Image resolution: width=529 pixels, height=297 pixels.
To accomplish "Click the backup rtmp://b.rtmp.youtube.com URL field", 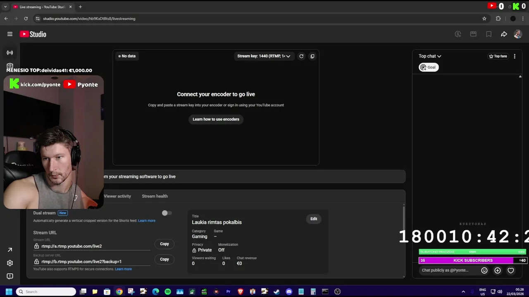I will click(92, 262).
